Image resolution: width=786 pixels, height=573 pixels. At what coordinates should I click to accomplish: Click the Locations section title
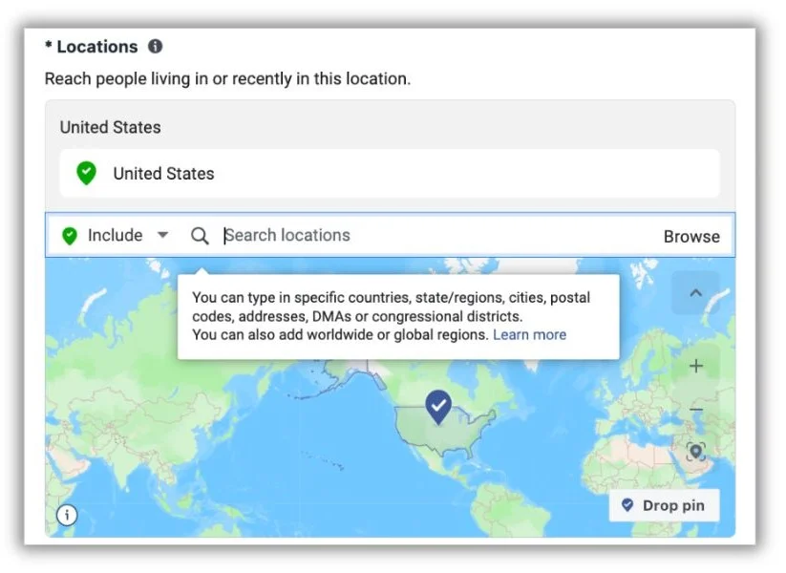(96, 47)
